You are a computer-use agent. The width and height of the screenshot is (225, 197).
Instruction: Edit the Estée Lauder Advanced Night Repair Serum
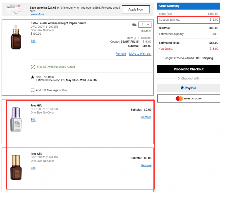point(33,41)
